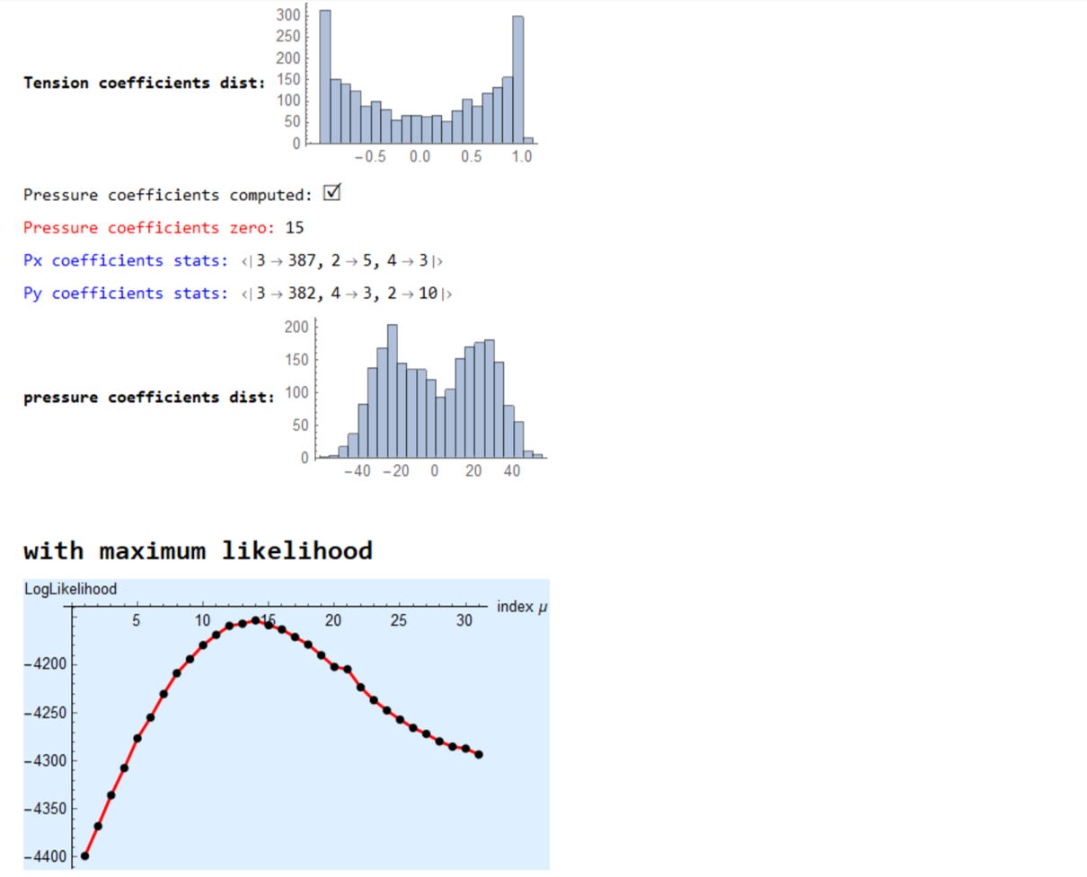Click the 'index μ' axis label
1087x877 pixels.
pos(521,608)
